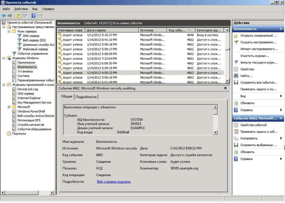
Task: Select the Служба каталогов log
Action: click(31, 125)
